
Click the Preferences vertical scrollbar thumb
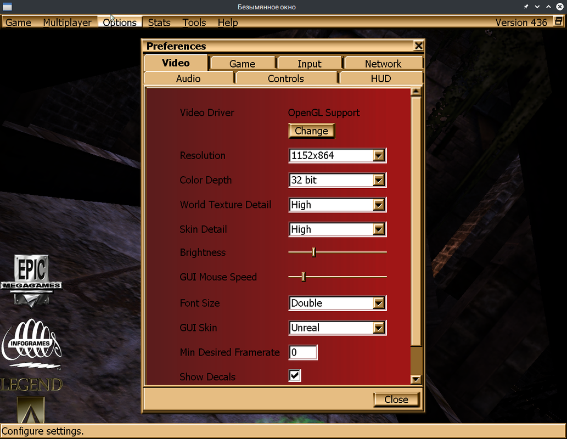coord(416,221)
